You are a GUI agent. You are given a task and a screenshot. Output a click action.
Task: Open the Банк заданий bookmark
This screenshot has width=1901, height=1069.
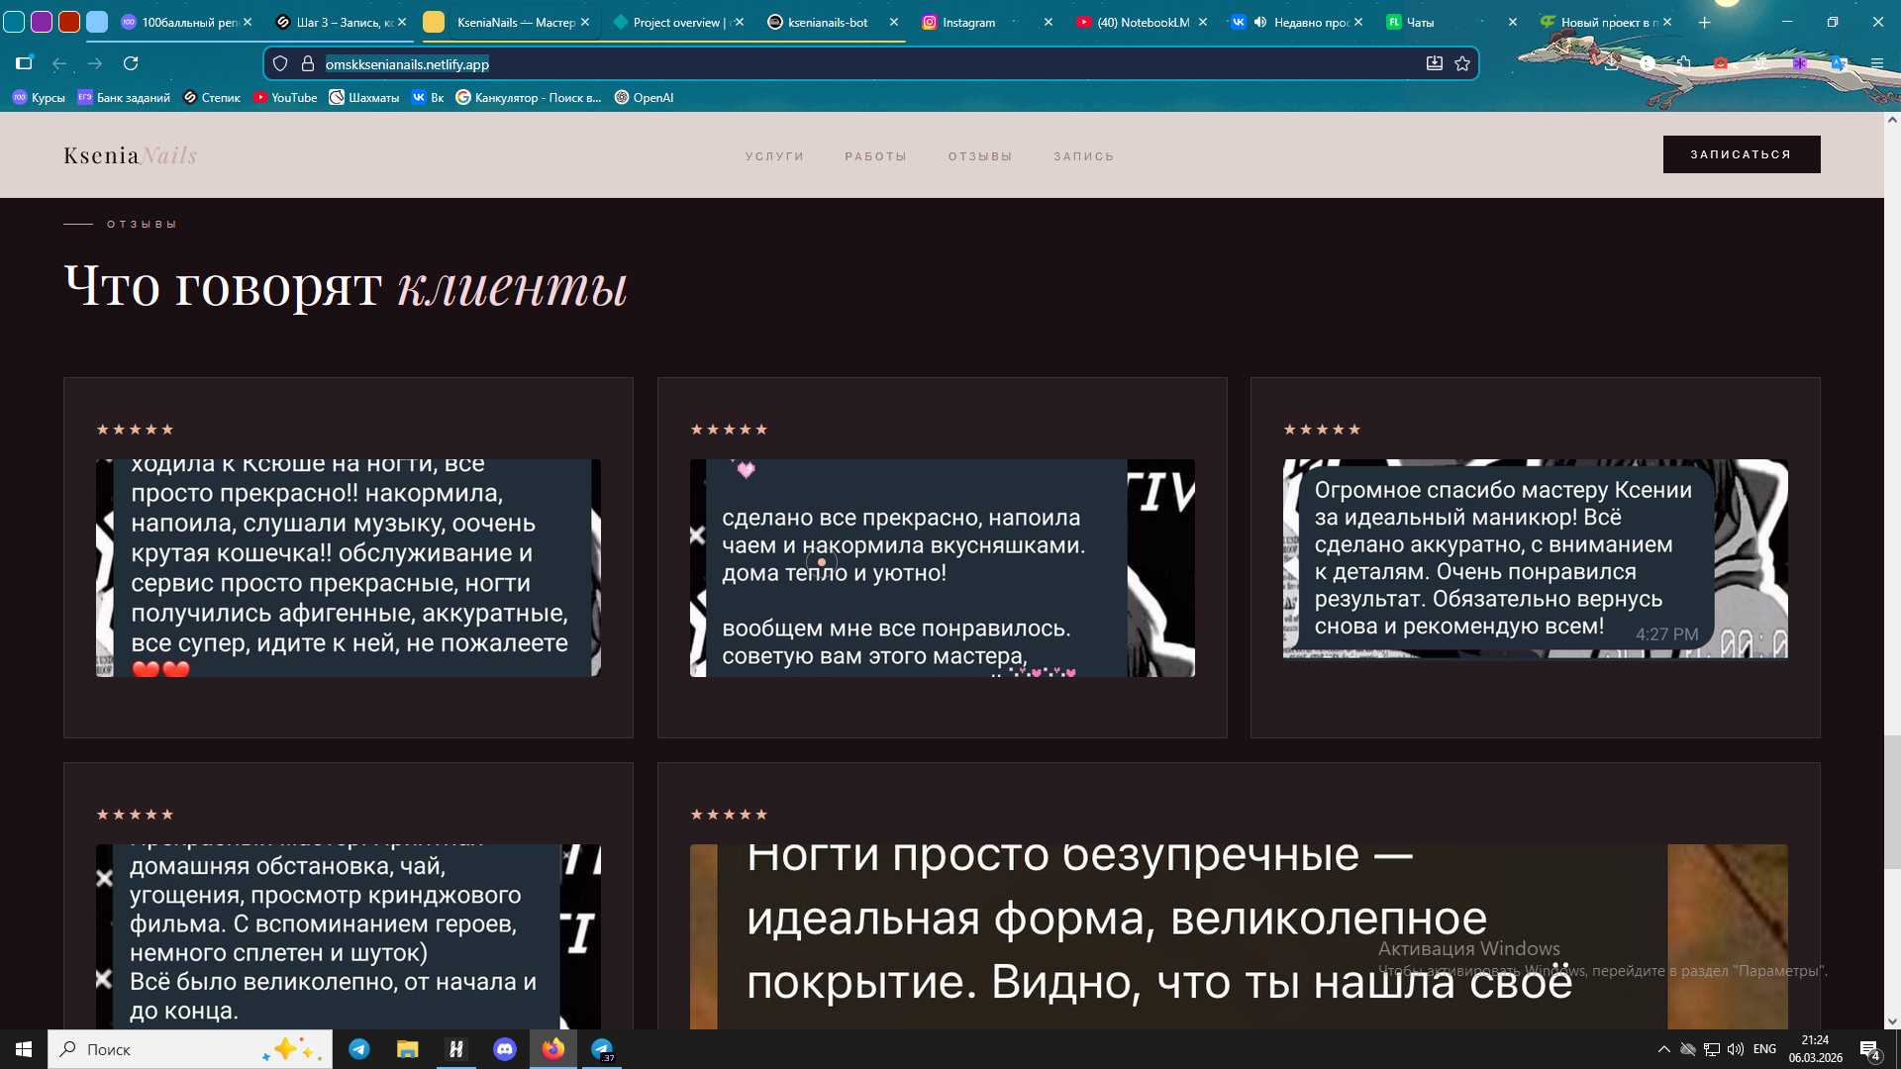click(124, 97)
